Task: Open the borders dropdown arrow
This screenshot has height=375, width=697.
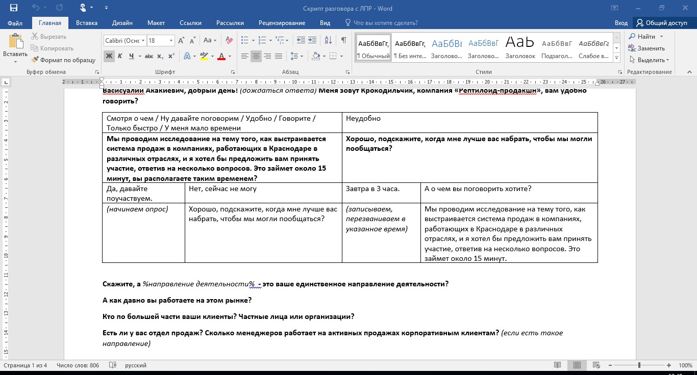Action: pos(340,56)
